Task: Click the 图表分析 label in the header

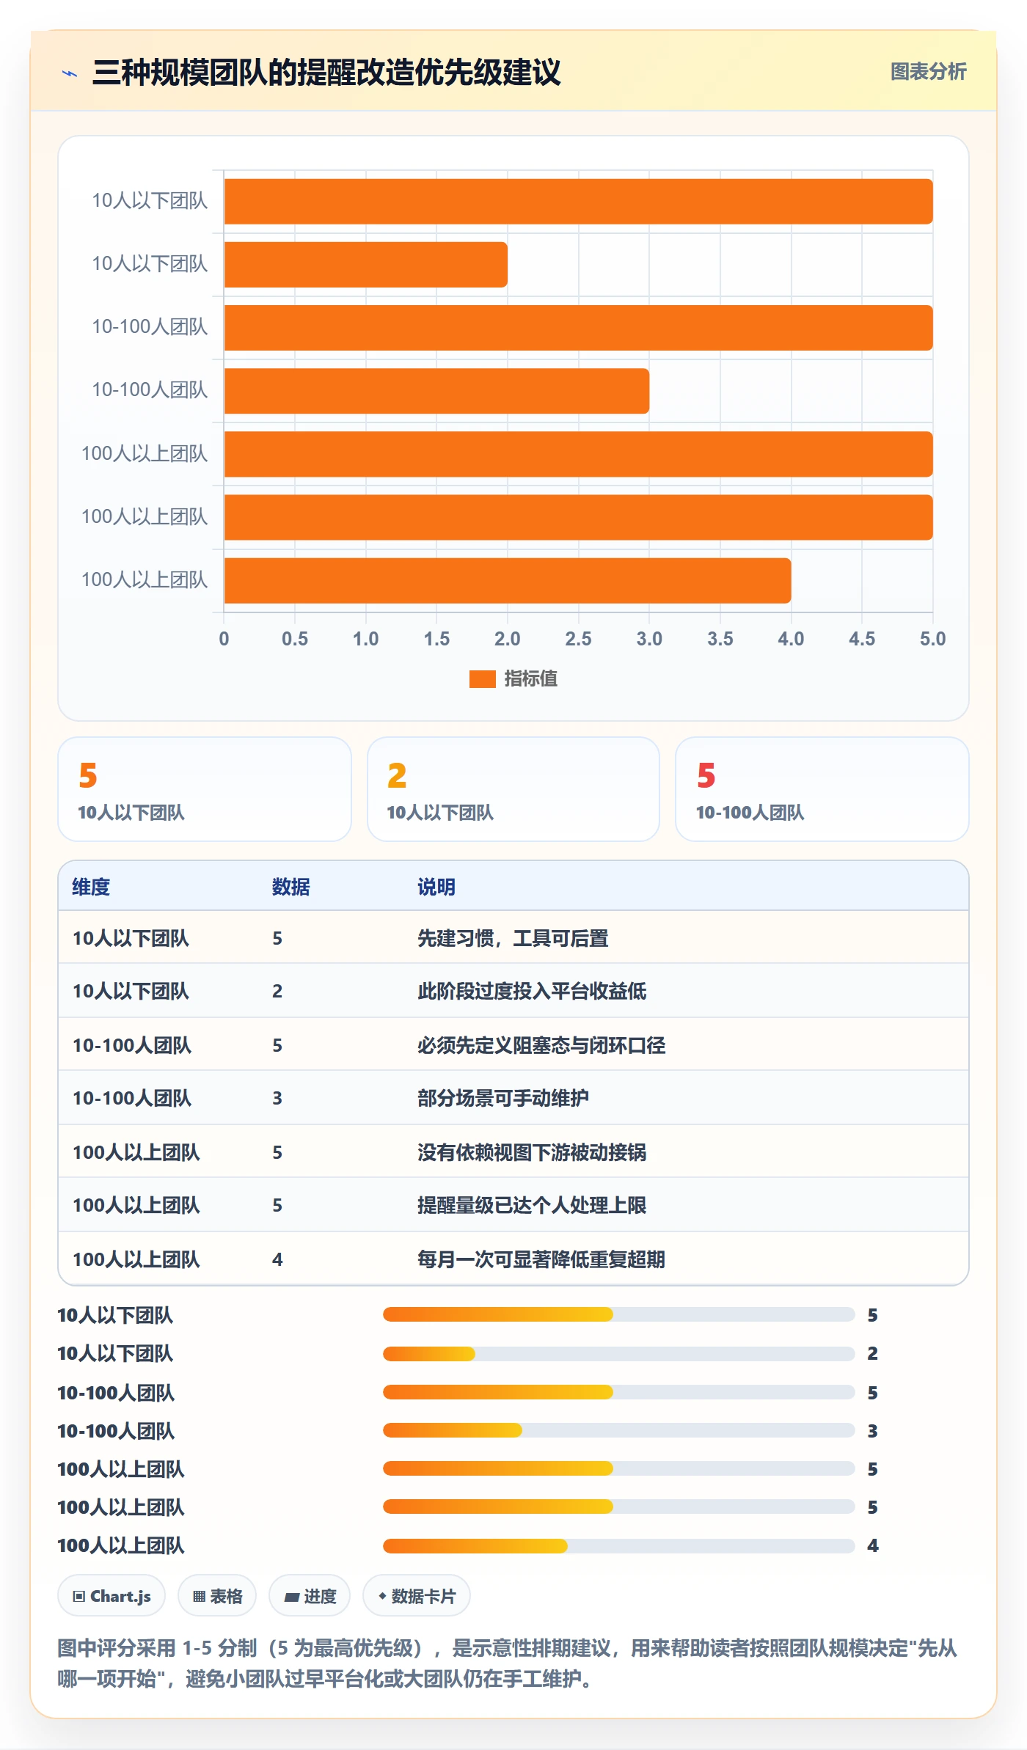Action: [928, 71]
